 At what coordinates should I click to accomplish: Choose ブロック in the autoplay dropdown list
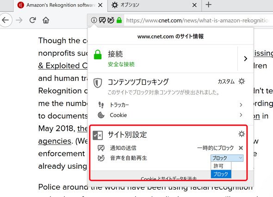(x=221, y=174)
